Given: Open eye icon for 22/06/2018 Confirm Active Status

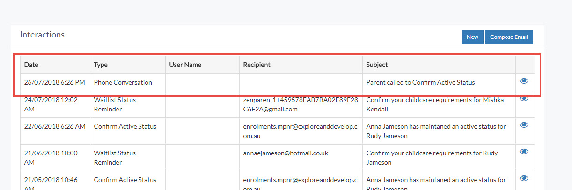Looking at the screenshot, I should 524,125.
